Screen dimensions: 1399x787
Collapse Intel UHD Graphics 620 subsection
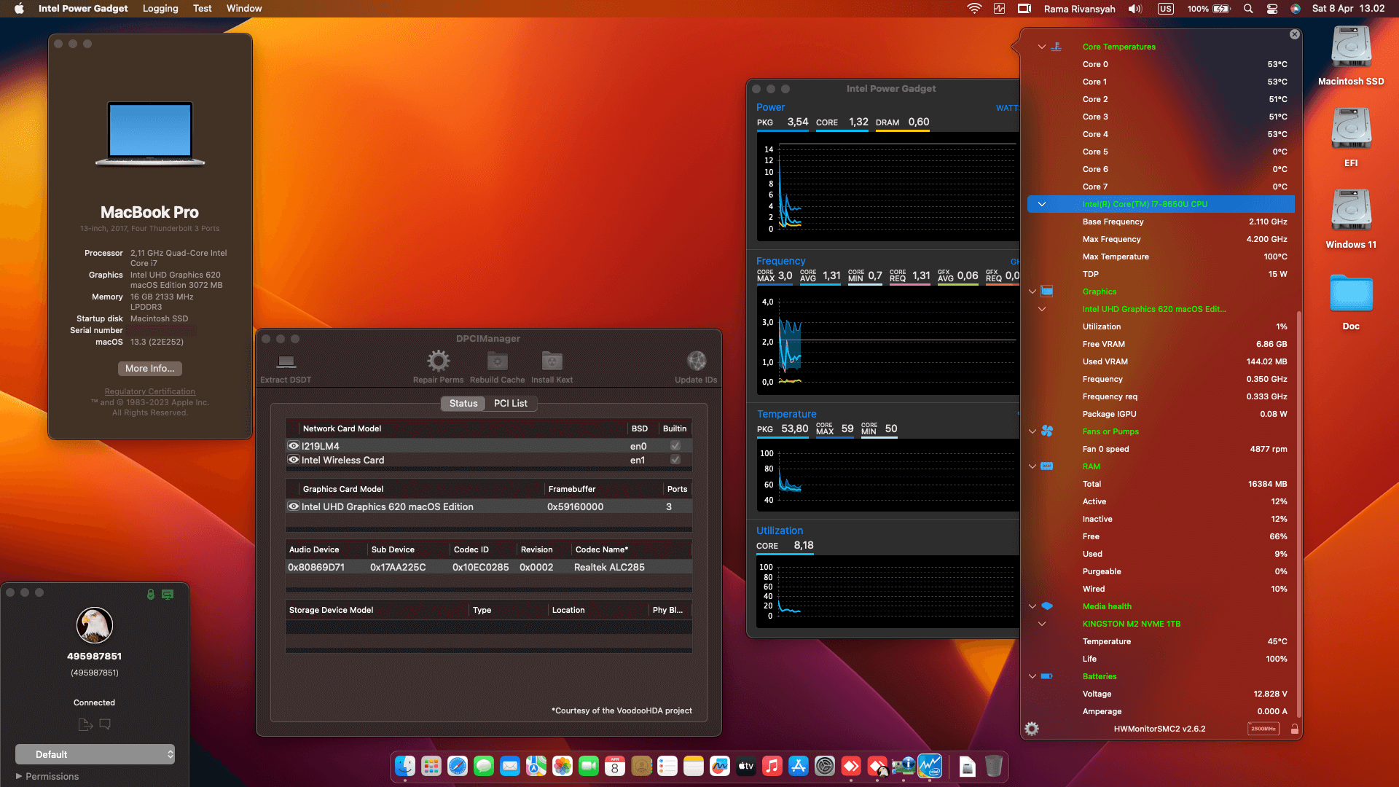point(1042,309)
